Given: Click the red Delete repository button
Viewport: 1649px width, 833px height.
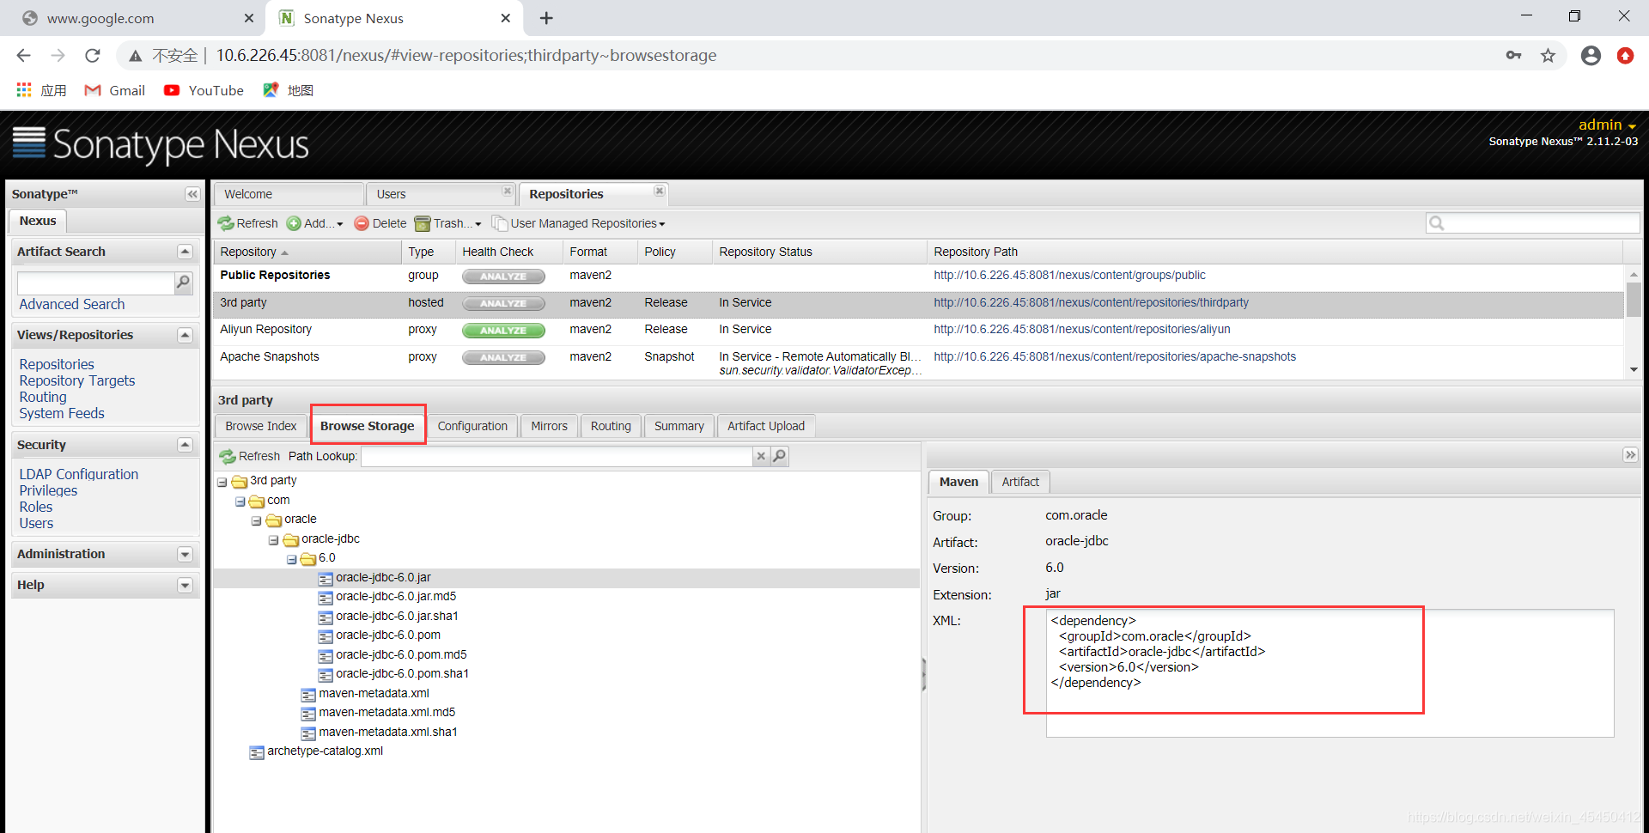Looking at the screenshot, I should click(x=380, y=223).
